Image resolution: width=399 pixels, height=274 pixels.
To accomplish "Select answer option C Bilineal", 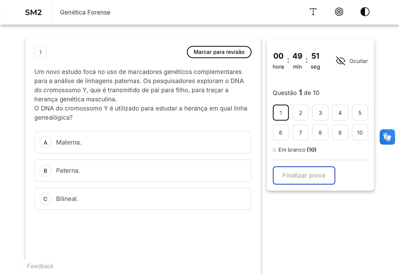I will pos(143,199).
